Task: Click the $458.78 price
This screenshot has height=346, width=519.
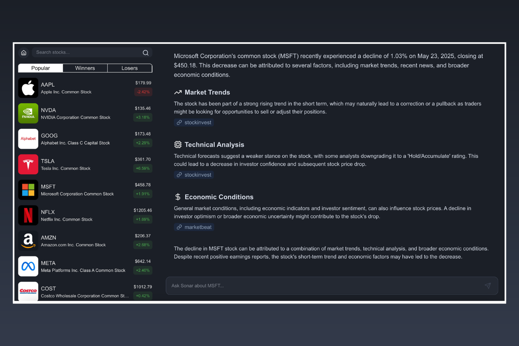Action: (x=143, y=185)
